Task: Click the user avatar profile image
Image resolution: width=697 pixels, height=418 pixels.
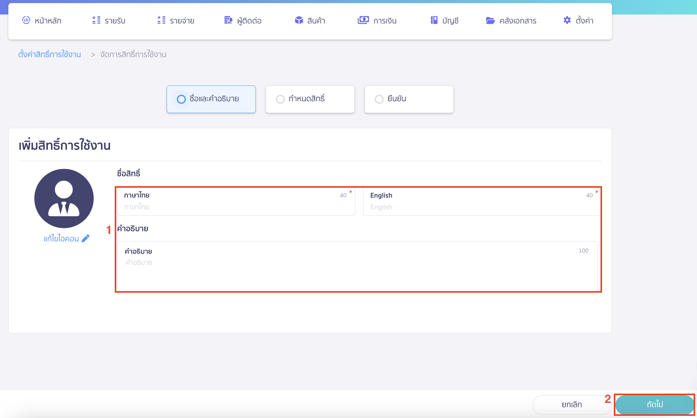Action: [x=64, y=199]
